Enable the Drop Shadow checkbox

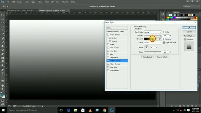pyautogui.click(x=108, y=70)
